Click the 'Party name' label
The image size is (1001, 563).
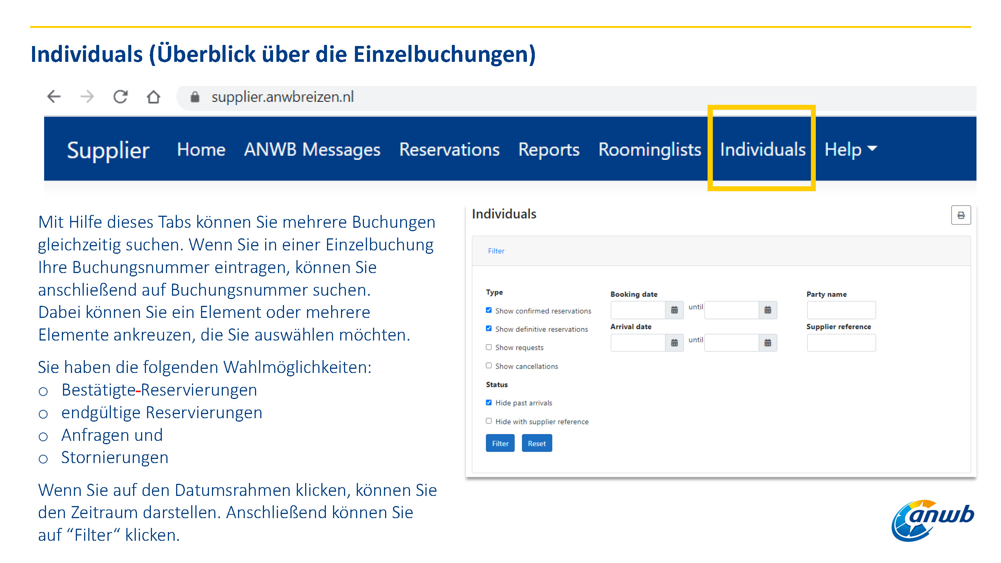click(826, 295)
